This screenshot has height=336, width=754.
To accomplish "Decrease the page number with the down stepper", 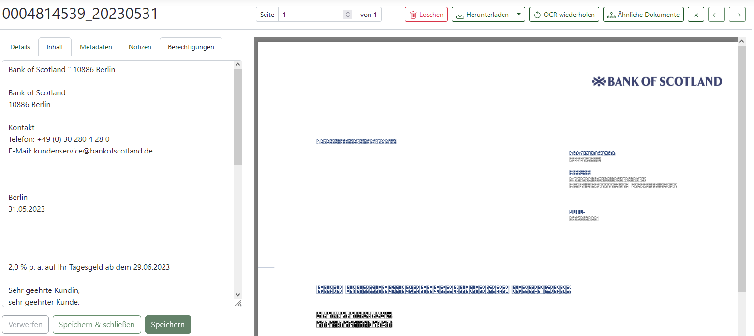I will pyautogui.click(x=347, y=17).
